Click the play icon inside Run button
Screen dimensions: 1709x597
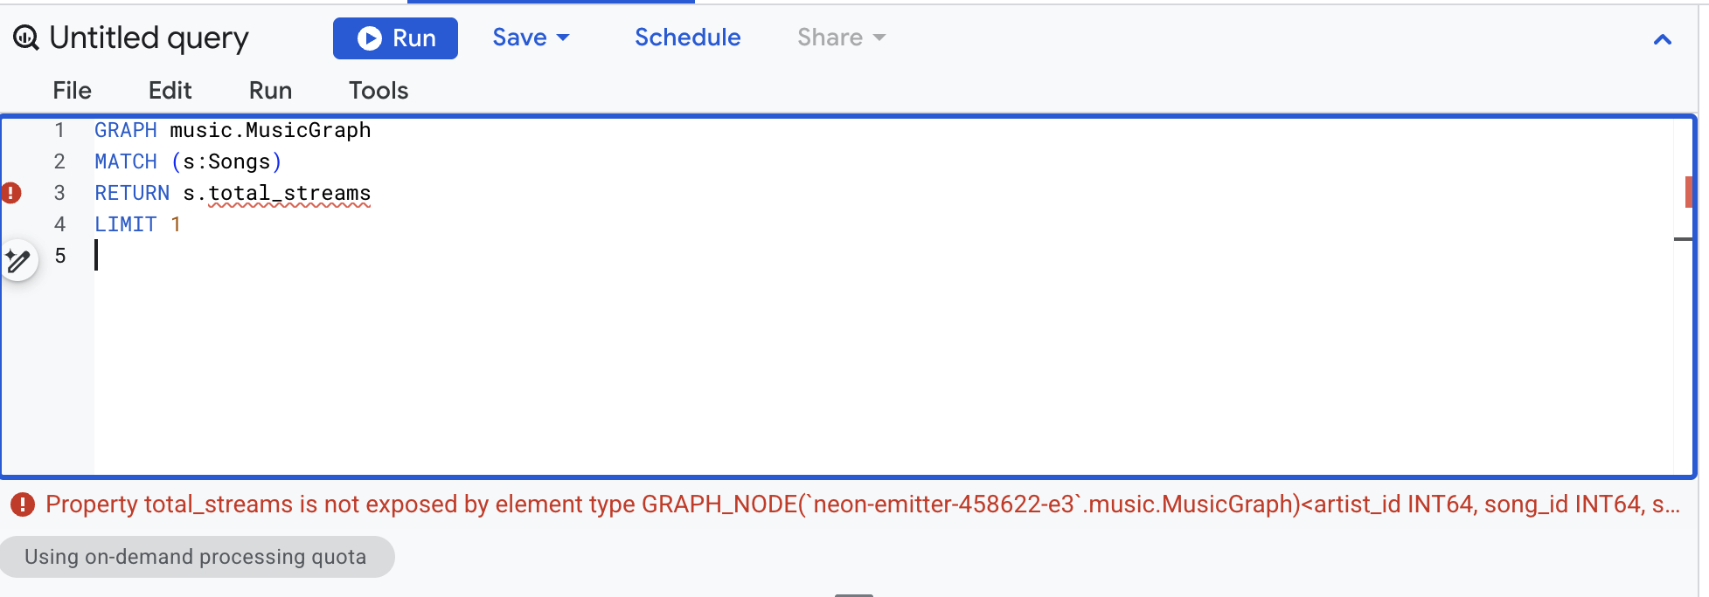[370, 38]
